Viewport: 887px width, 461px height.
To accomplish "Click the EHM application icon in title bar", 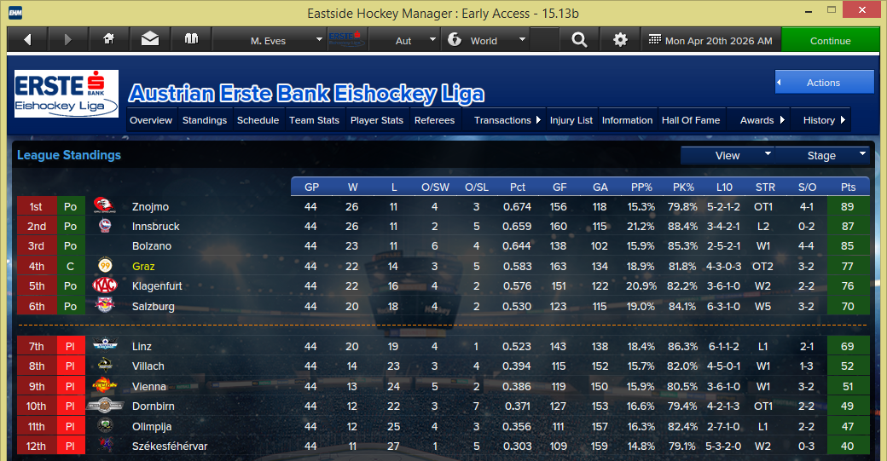I will click(16, 13).
